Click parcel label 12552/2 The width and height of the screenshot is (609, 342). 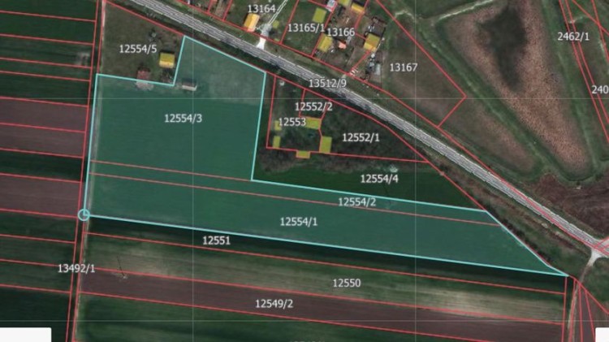tap(313, 106)
